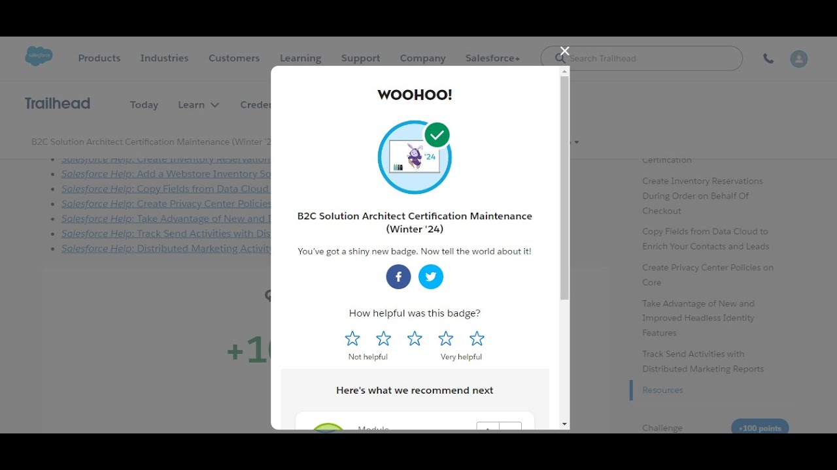Viewport: 837px width, 470px height.
Task: Open the Company menu
Action: click(422, 58)
